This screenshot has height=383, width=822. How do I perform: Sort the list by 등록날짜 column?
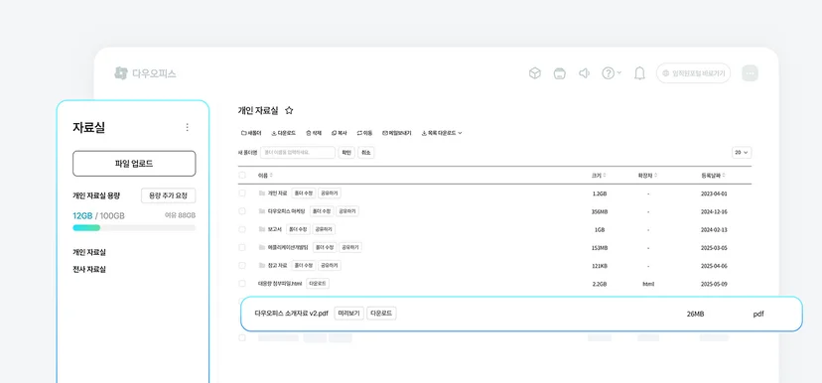tap(714, 176)
